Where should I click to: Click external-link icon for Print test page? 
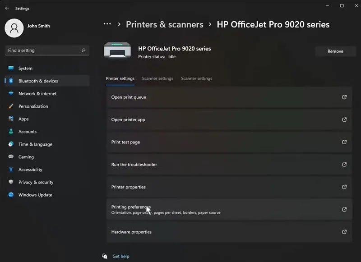(344, 142)
